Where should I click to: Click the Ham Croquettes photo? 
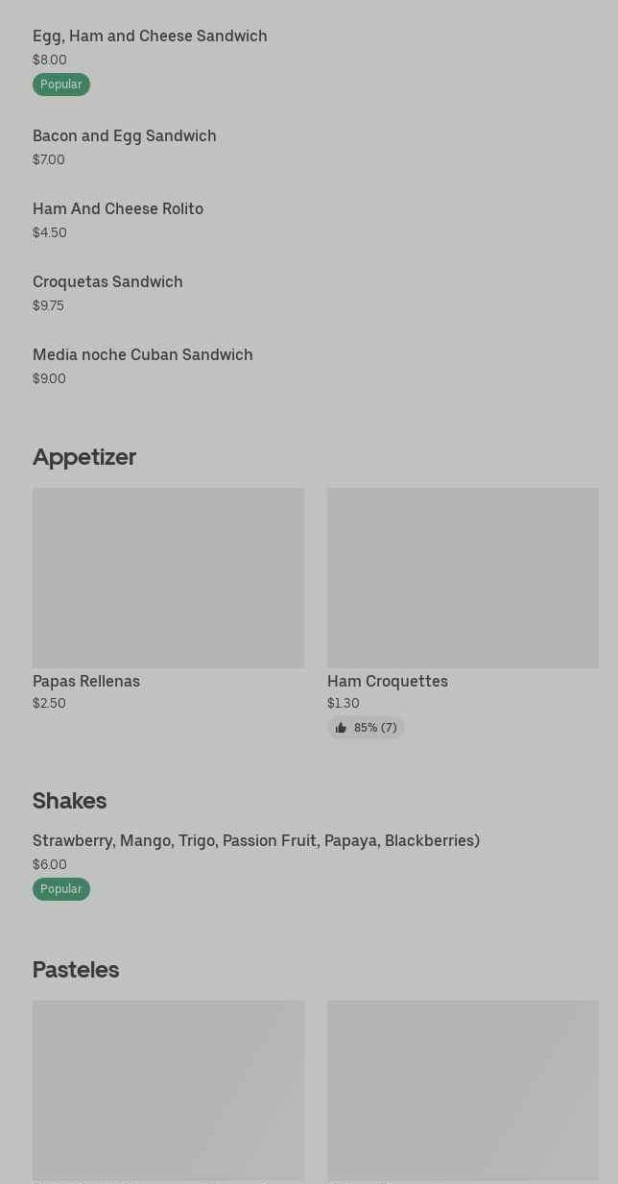pos(463,577)
